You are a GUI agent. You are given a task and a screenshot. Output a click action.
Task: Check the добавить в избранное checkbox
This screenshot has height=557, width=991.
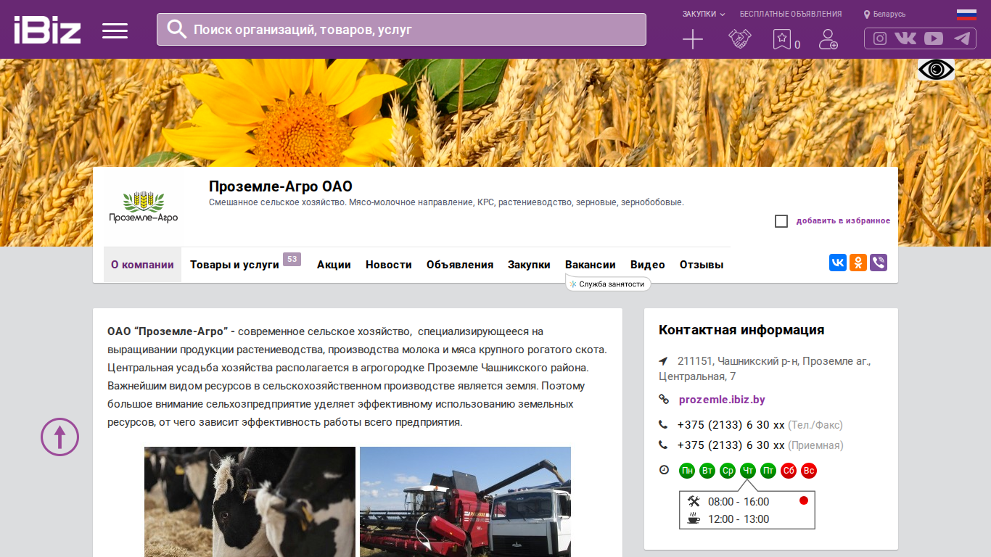pyautogui.click(x=781, y=221)
